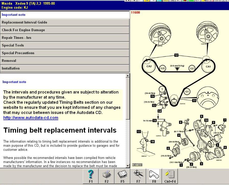Click the T tensioner pulley in the diagram
Viewport: 229px width, 185px height.
tap(162, 89)
